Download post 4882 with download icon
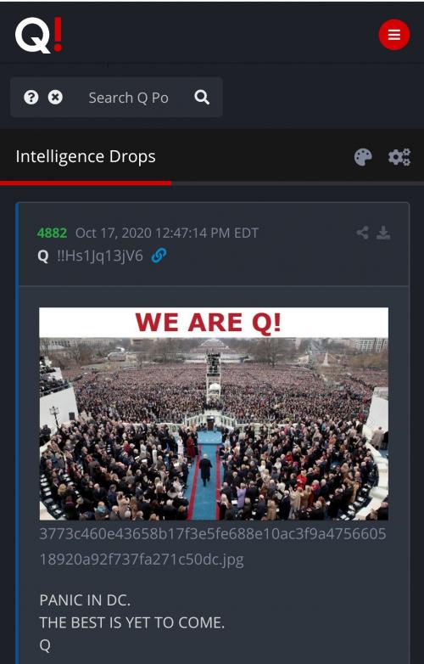 [x=383, y=233]
